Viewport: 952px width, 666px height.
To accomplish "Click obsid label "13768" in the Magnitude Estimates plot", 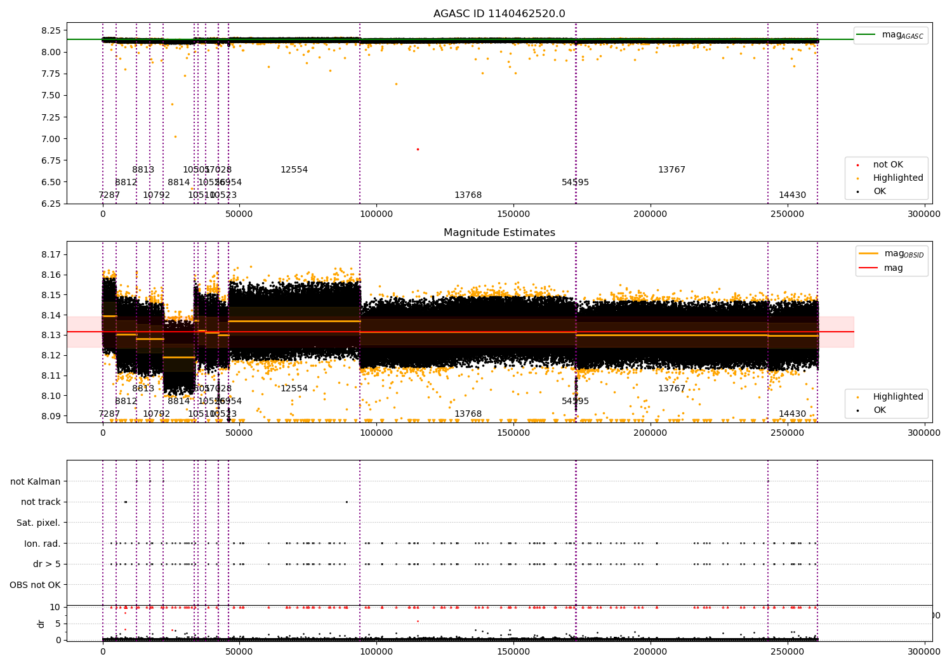I will point(468,414).
